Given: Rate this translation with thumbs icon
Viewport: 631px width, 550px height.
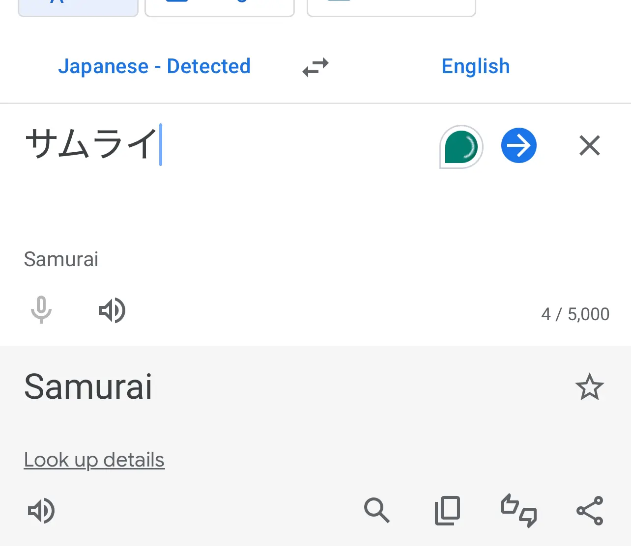Looking at the screenshot, I should pyautogui.click(x=519, y=511).
